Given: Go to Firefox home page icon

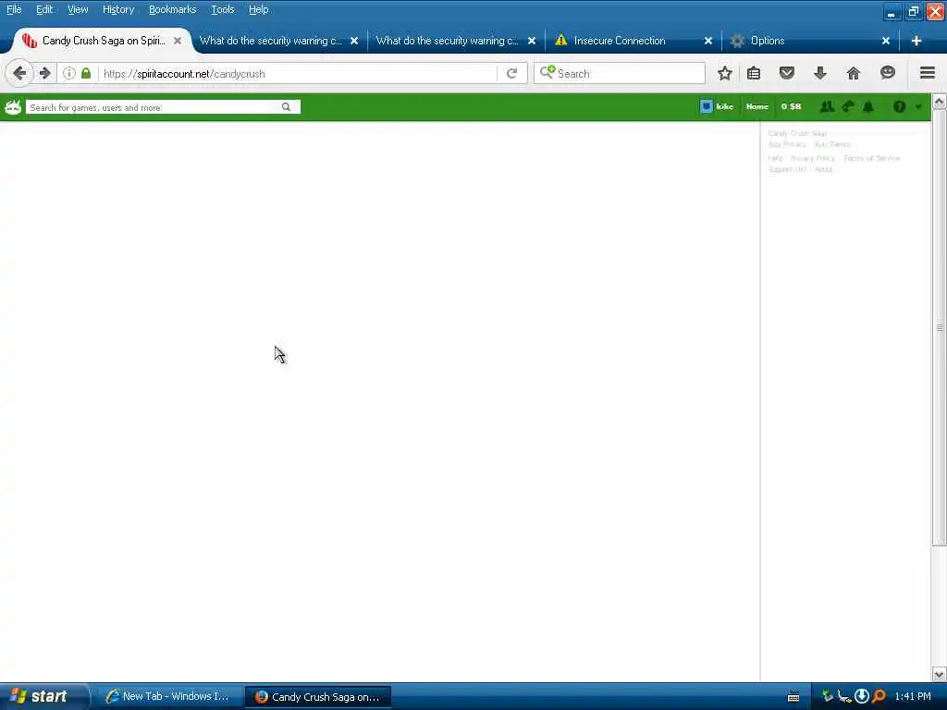Looking at the screenshot, I should pyautogui.click(x=854, y=74).
